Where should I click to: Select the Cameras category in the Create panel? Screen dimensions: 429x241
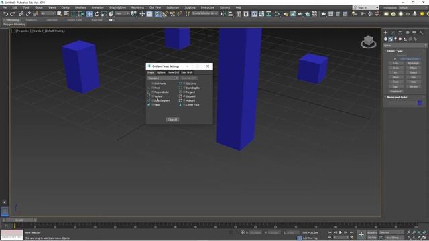(400, 39)
